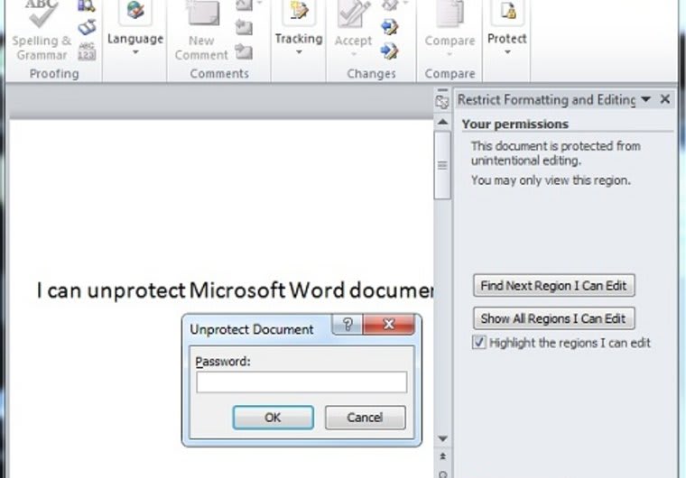
Task: Click the Reject change icon
Action: (x=390, y=5)
